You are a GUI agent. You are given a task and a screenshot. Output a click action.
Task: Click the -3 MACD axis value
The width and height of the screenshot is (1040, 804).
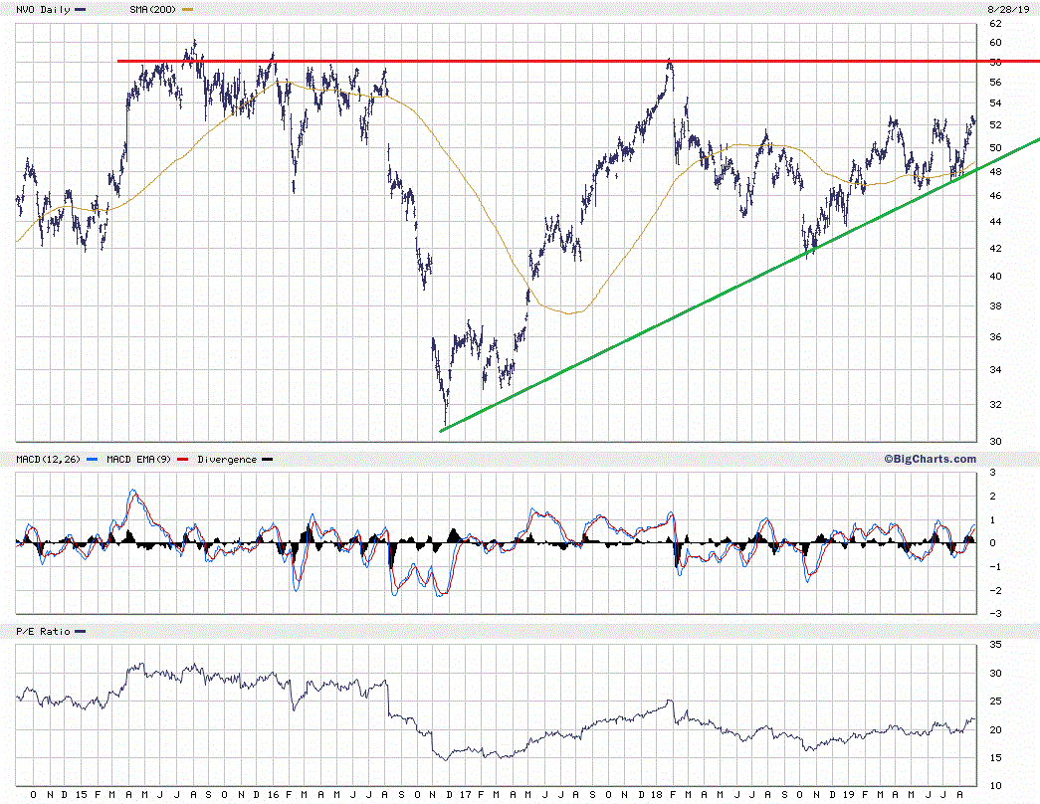(993, 613)
